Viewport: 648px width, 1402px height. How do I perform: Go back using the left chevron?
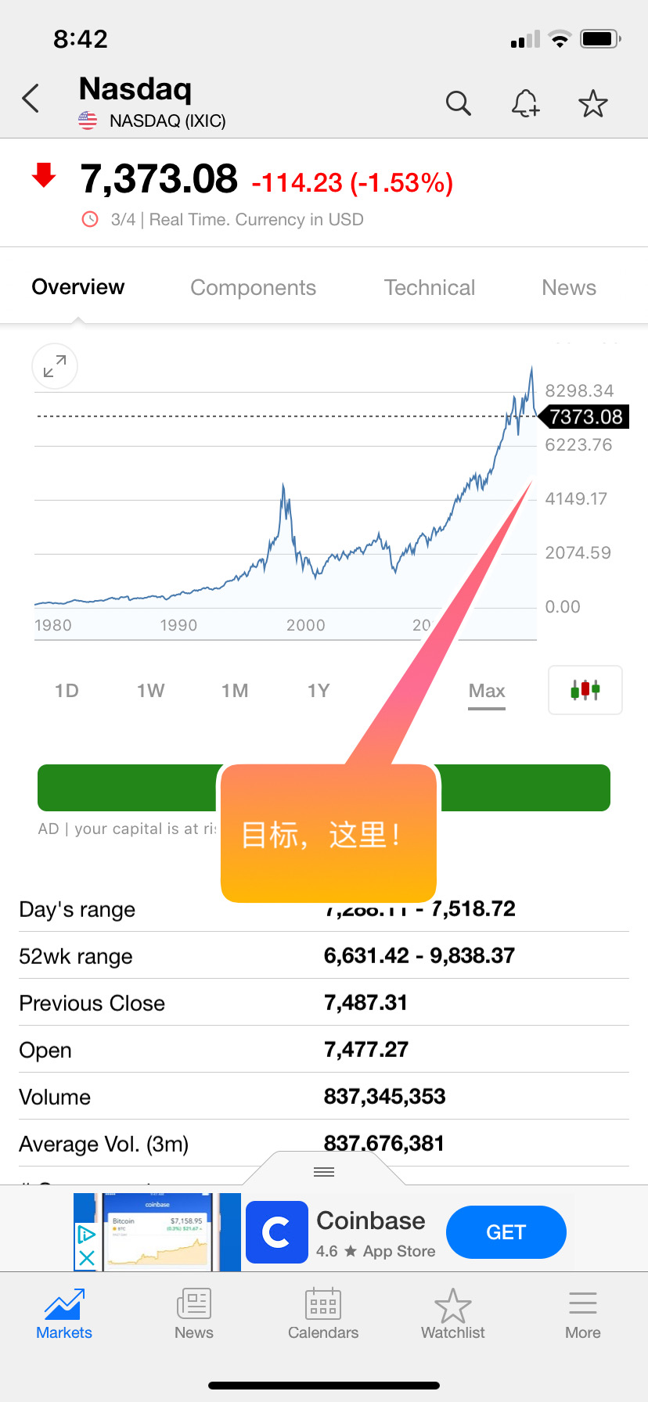tap(31, 99)
